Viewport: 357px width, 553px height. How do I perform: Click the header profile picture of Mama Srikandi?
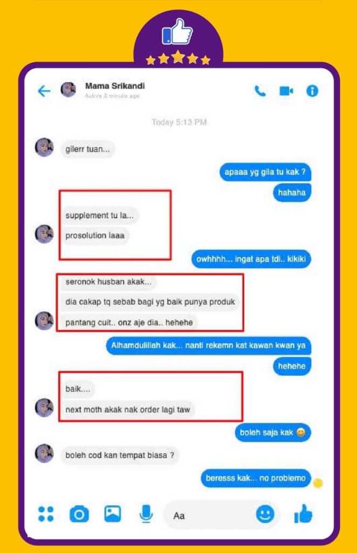(68, 90)
